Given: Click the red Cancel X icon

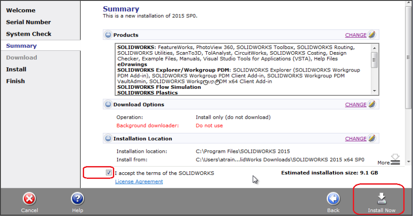Looking at the screenshot, I should pos(29,198).
